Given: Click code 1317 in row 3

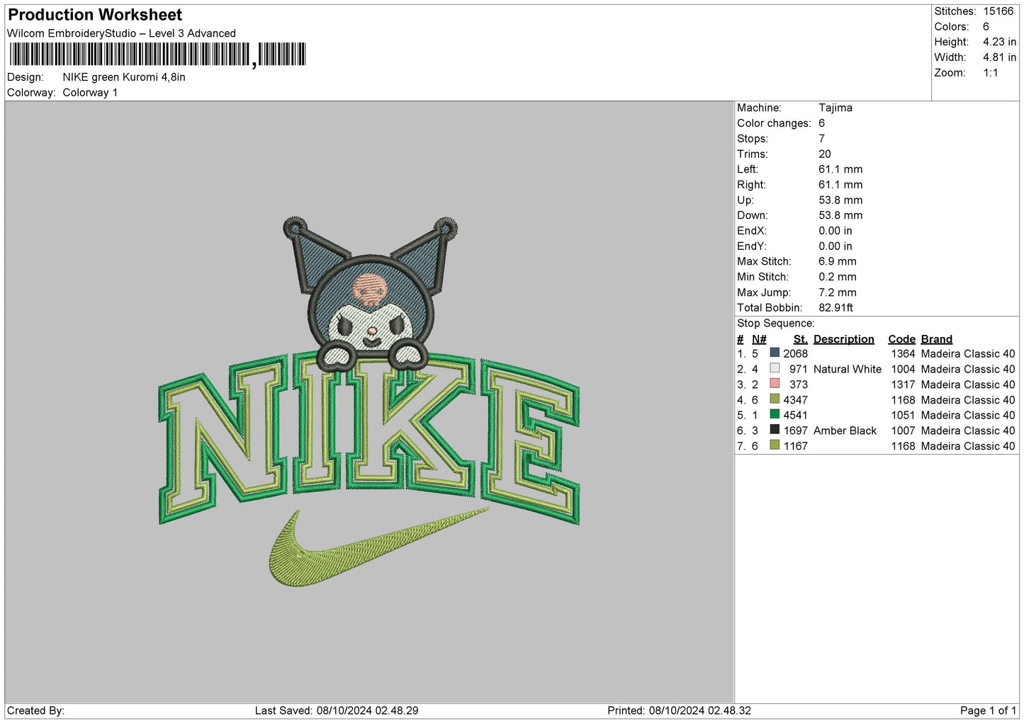Looking at the screenshot, I should [x=903, y=385].
